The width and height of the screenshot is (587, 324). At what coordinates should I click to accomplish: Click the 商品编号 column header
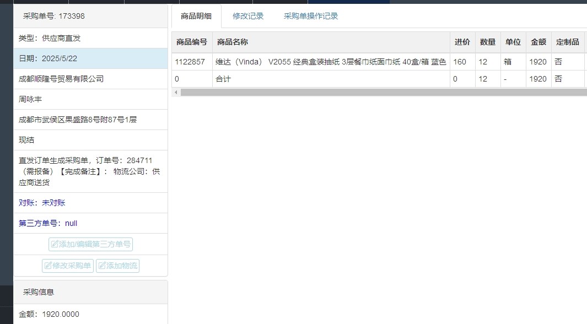192,42
